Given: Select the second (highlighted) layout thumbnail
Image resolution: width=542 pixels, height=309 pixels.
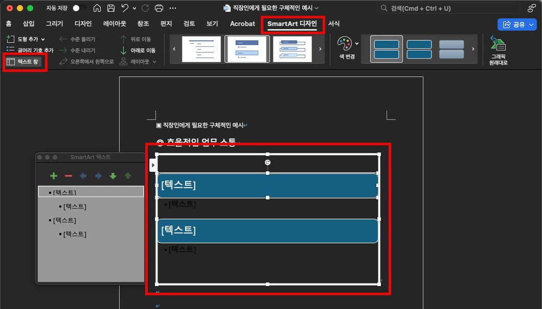Looking at the screenshot, I should pos(247,49).
